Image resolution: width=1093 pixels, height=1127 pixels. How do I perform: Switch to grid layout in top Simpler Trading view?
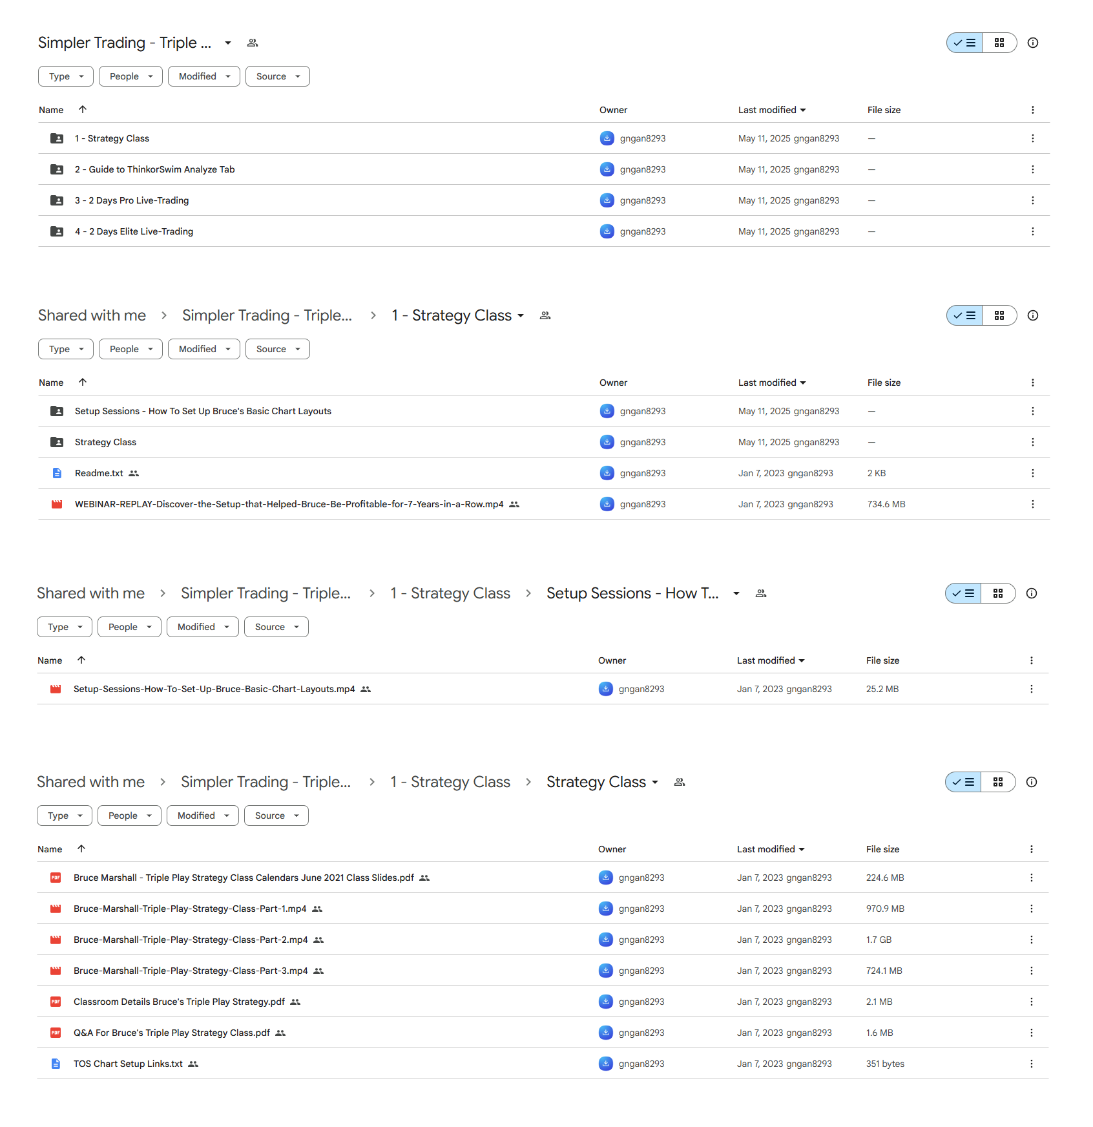(x=999, y=43)
